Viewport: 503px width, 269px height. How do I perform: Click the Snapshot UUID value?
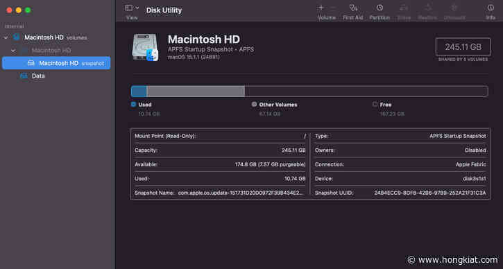click(430, 193)
